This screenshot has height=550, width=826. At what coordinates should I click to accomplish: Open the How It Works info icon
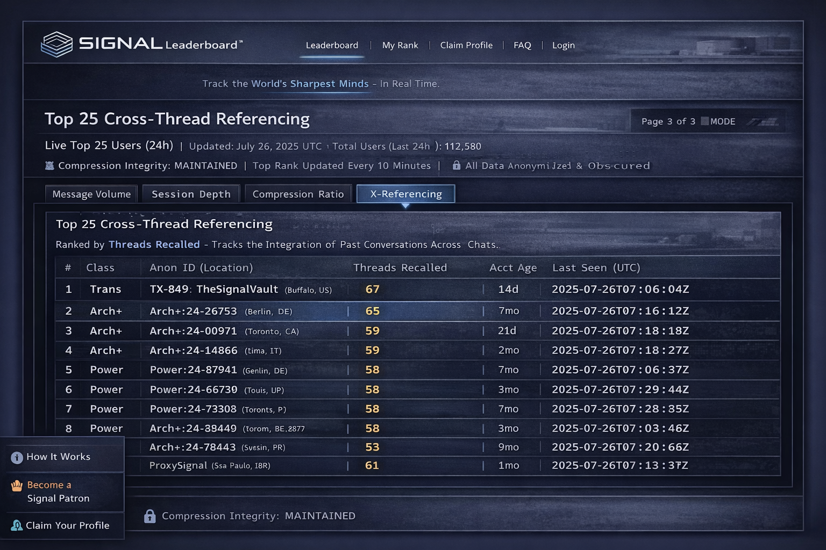[16, 457]
